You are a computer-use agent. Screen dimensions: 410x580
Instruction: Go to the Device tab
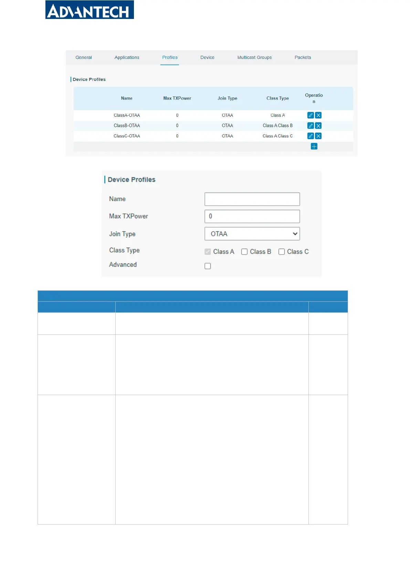click(207, 58)
